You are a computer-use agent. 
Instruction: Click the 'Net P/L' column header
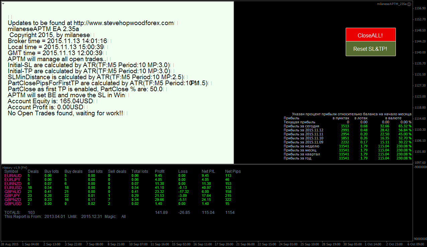[x=208, y=171]
